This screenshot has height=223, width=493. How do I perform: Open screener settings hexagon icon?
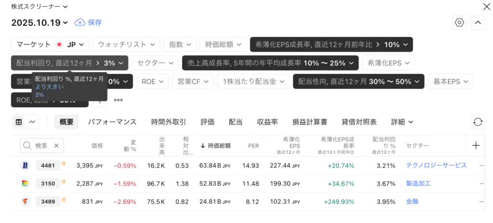(460, 23)
